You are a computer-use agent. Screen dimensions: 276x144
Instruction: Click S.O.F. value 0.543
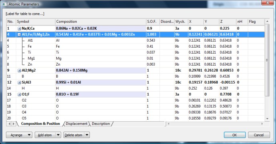tap(151, 40)
